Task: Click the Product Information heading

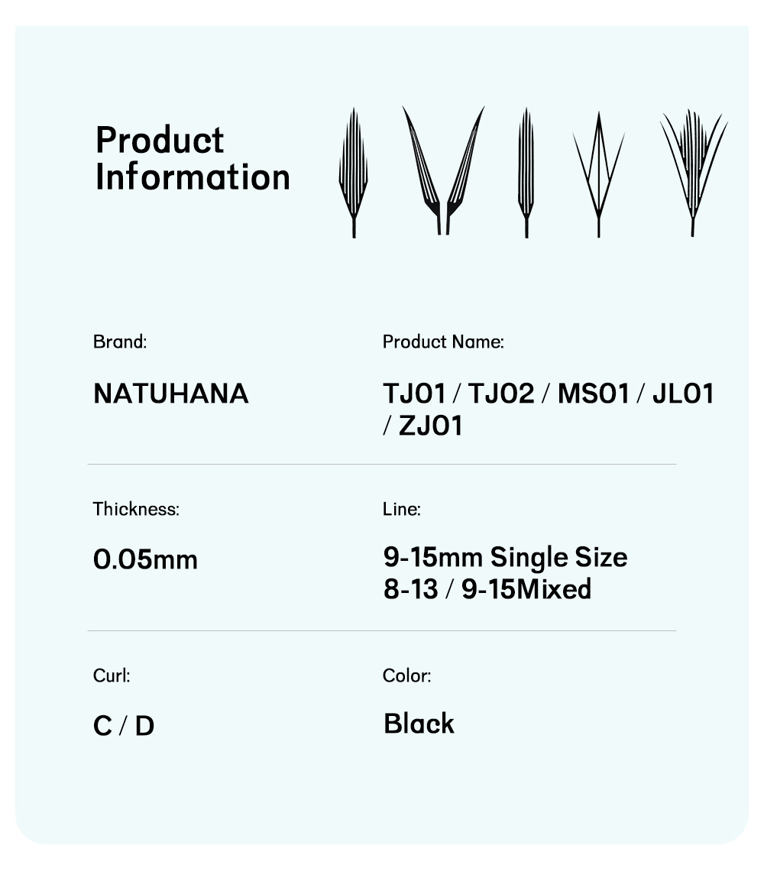Action: click(193, 158)
